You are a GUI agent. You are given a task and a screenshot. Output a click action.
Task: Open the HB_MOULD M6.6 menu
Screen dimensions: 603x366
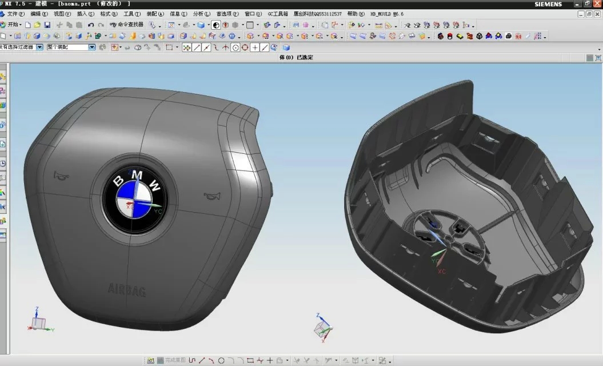coord(387,14)
